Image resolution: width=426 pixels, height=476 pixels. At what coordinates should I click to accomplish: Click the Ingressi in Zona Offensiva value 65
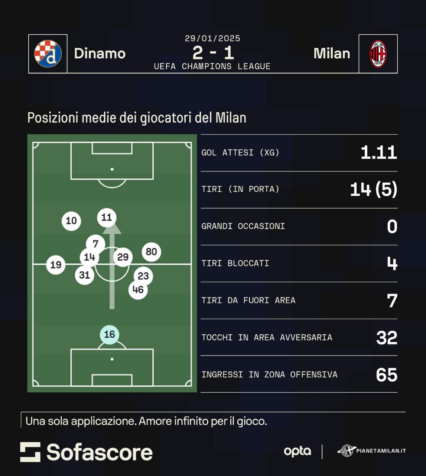point(387,374)
